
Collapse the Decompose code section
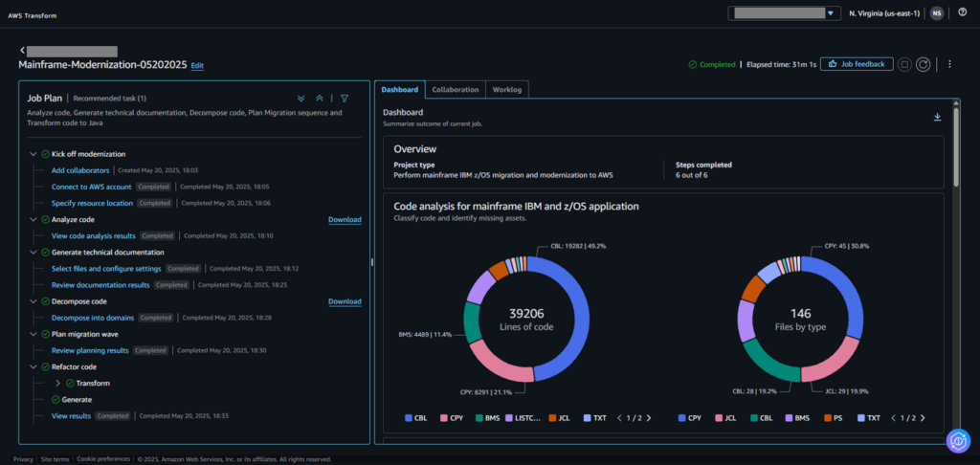[33, 301]
